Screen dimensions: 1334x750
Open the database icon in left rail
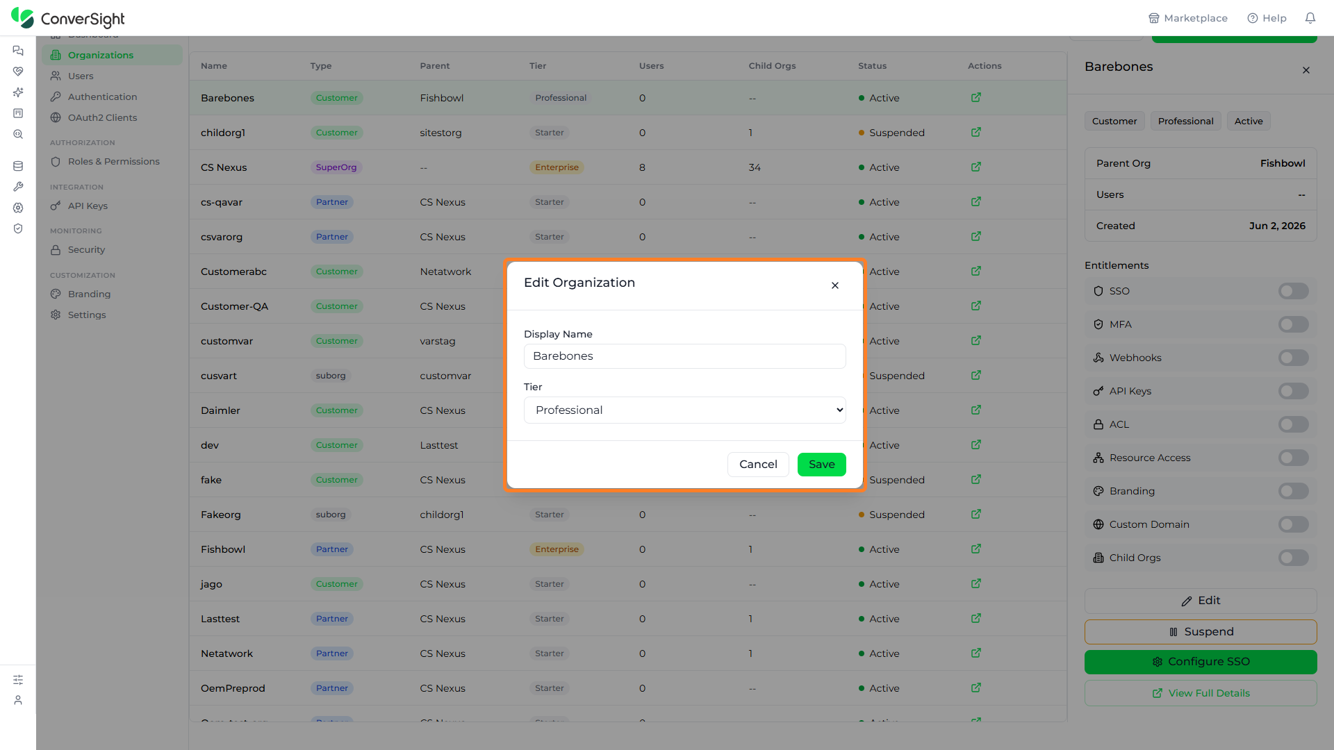18,166
